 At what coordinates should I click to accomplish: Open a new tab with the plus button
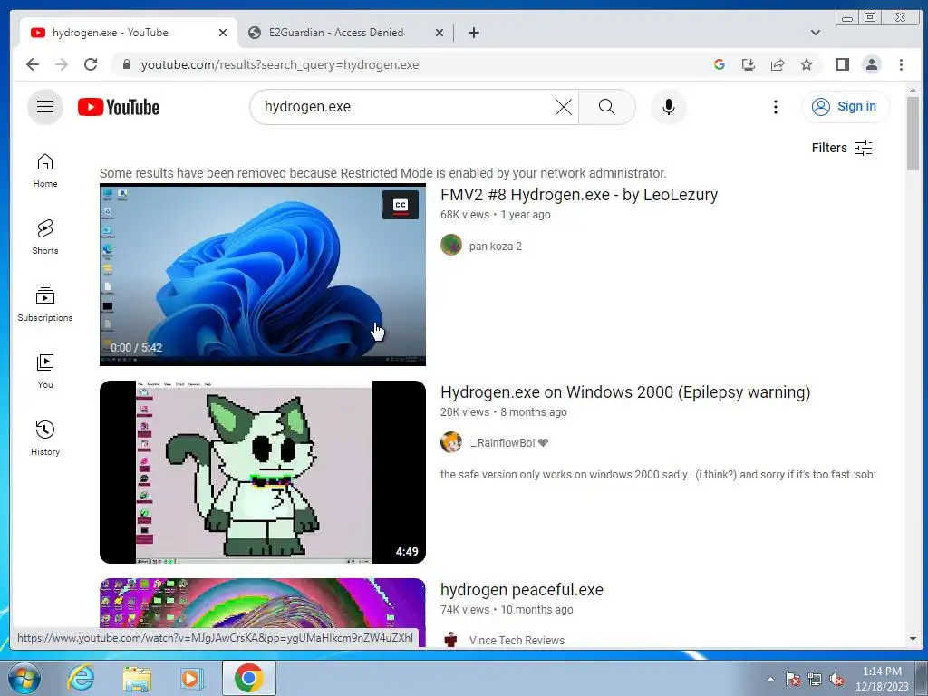click(473, 33)
